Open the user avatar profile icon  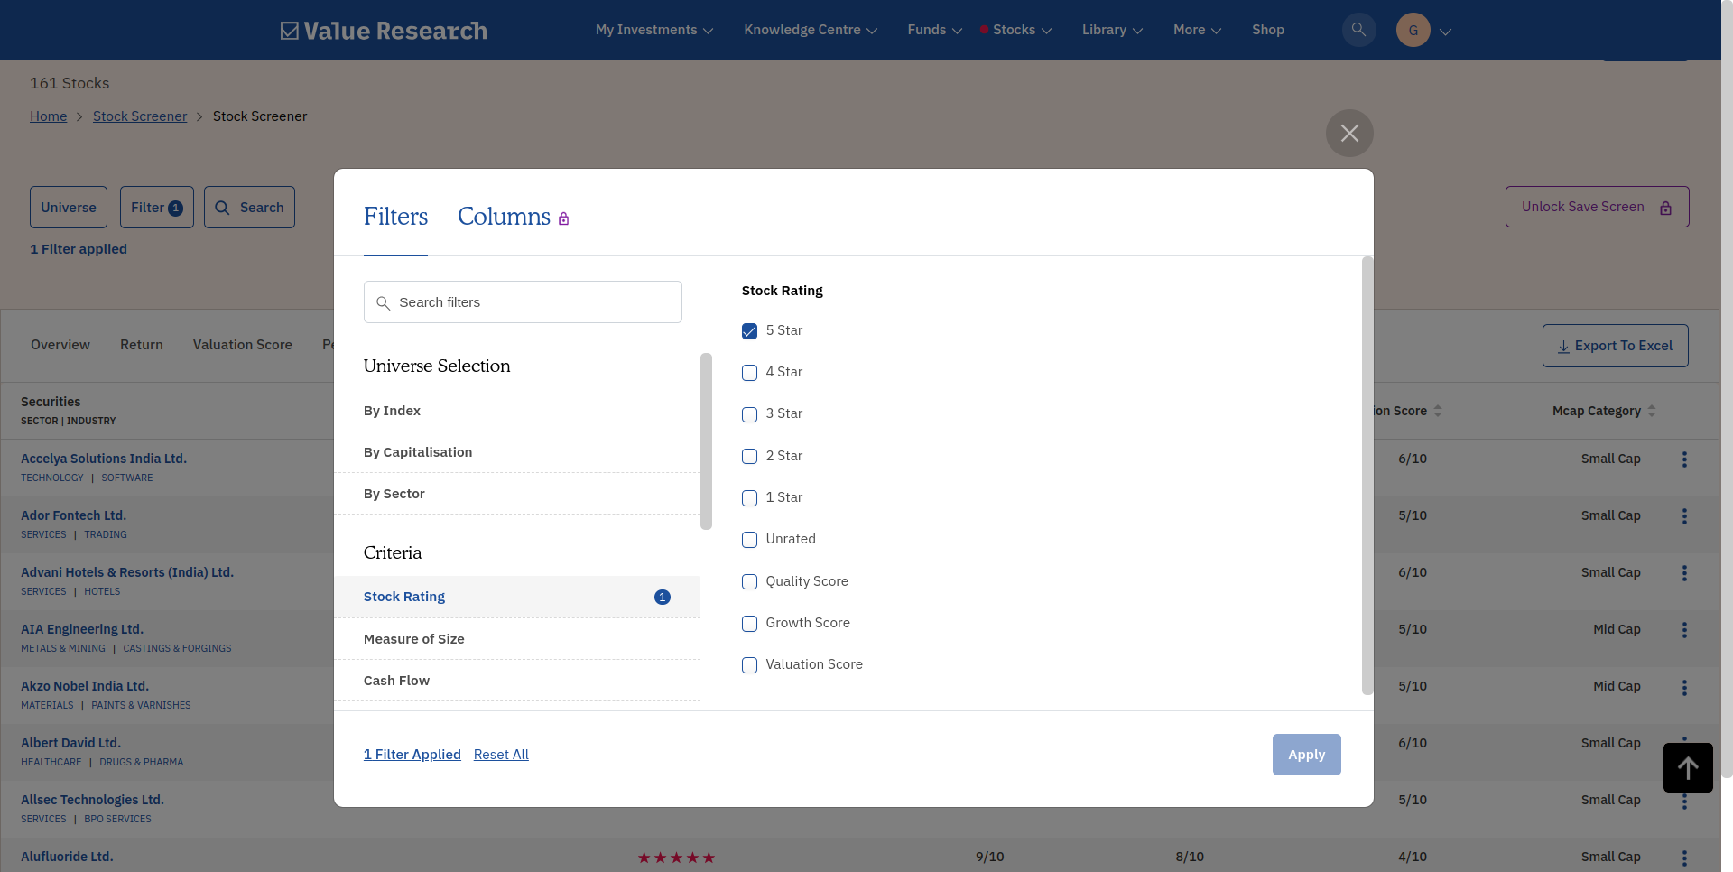click(1413, 30)
